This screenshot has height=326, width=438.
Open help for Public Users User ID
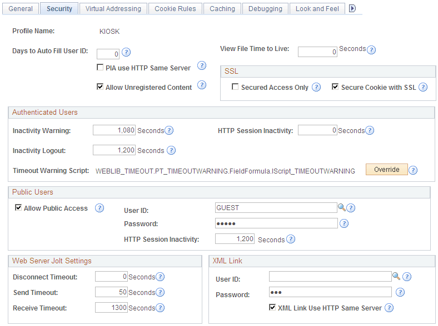pos(351,208)
